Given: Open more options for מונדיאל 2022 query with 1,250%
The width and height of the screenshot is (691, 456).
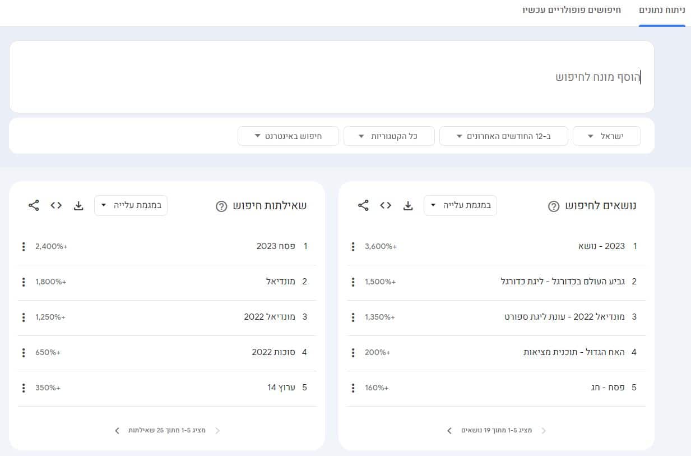Looking at the screenshot, I should pos(24,317).
